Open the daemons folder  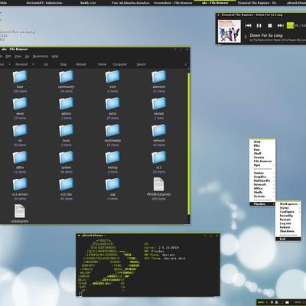pos(159,77)
